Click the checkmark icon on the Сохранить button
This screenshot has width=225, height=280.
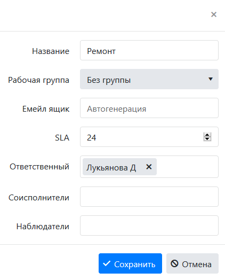(x=107, y=263)
